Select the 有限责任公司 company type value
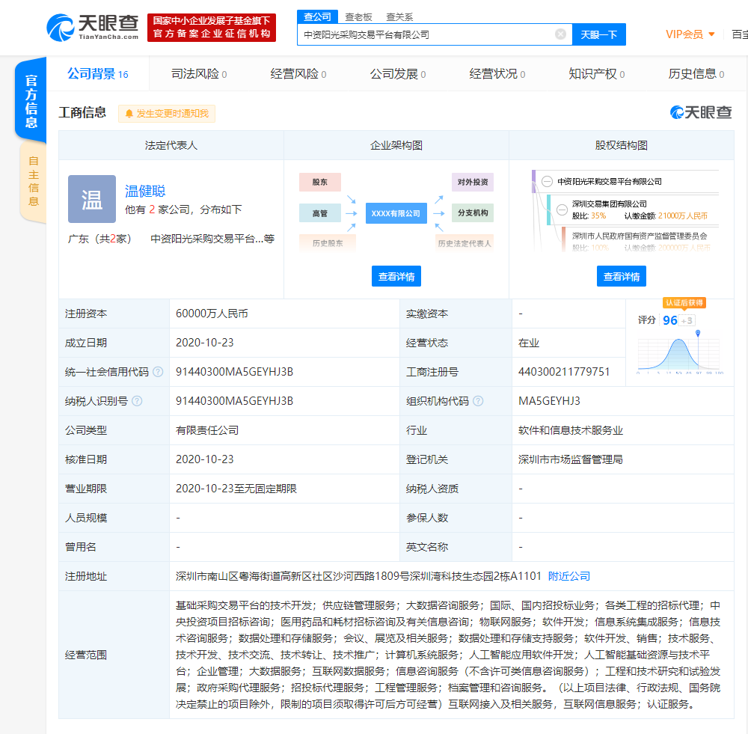The image size is (748, 734). 207,430
